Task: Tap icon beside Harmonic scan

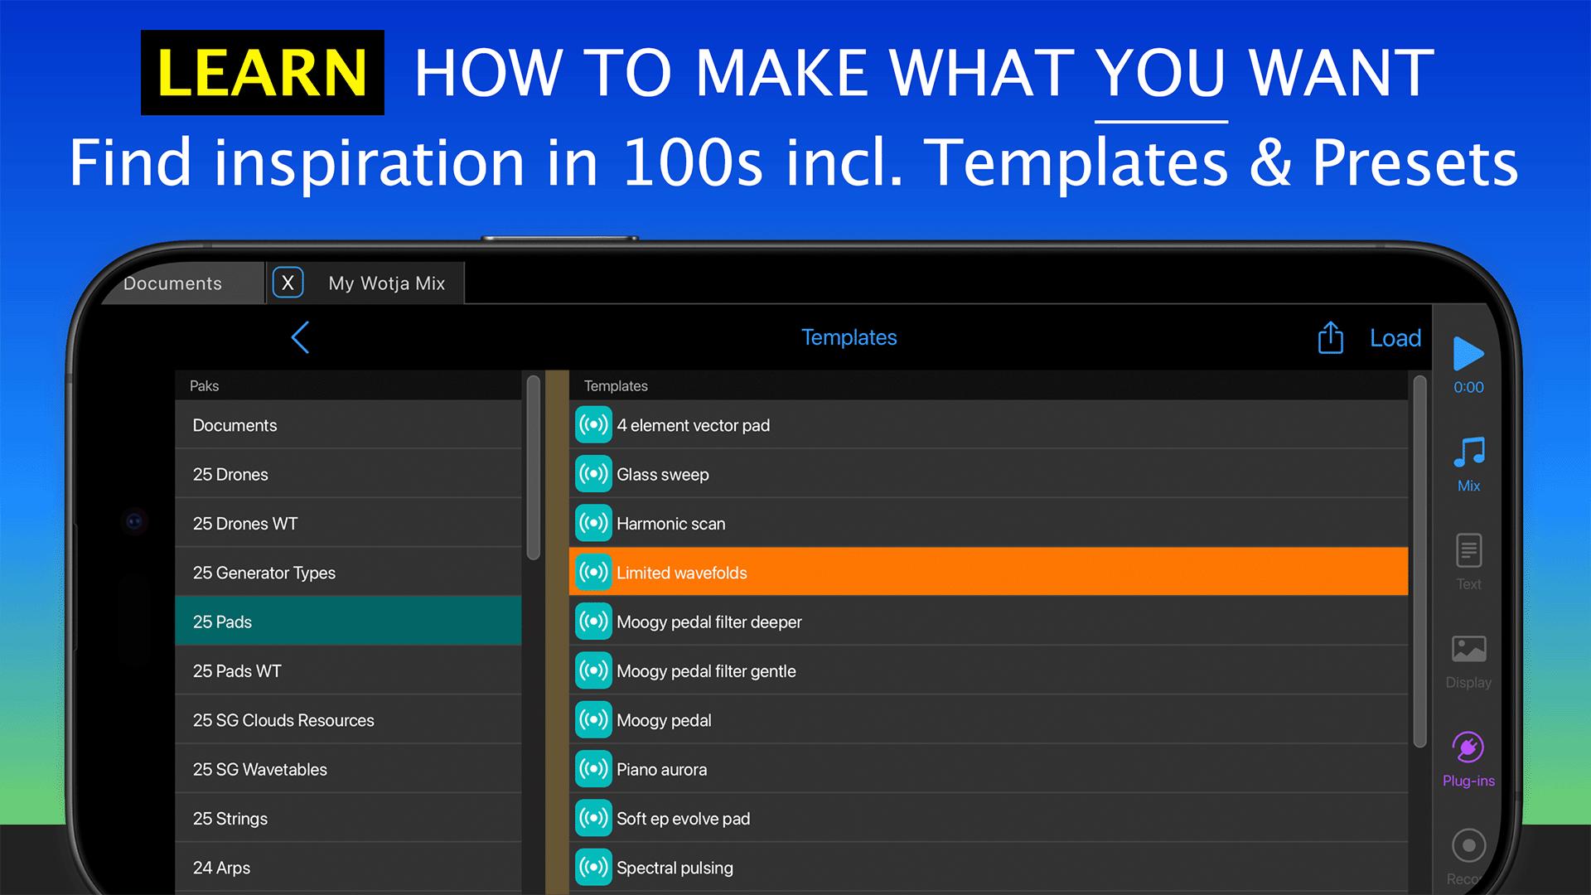Action: coord(593,523)
